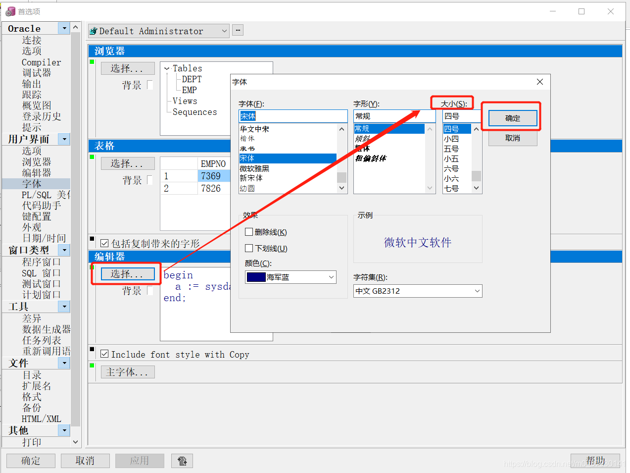Viewport: 630px width, 473px height.
Task: Toggle Include font style with Copy
Action: click(x=104, y=354)
